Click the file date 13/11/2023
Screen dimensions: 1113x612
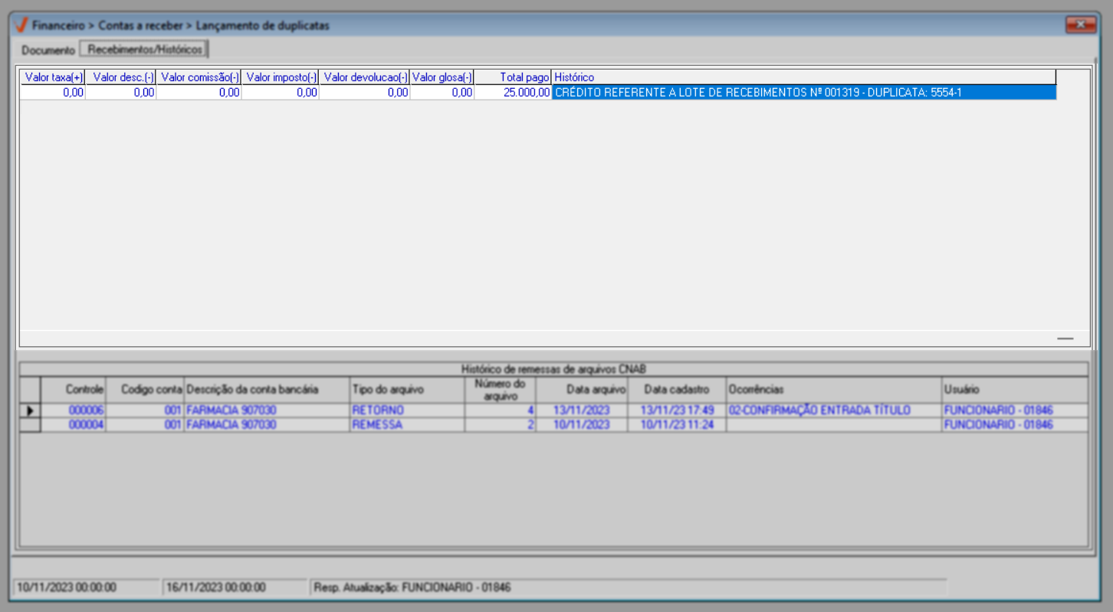582,411
